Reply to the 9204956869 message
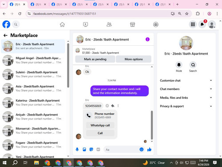The height and width of the screenshot is (167, 222). (x=113, y=106)
